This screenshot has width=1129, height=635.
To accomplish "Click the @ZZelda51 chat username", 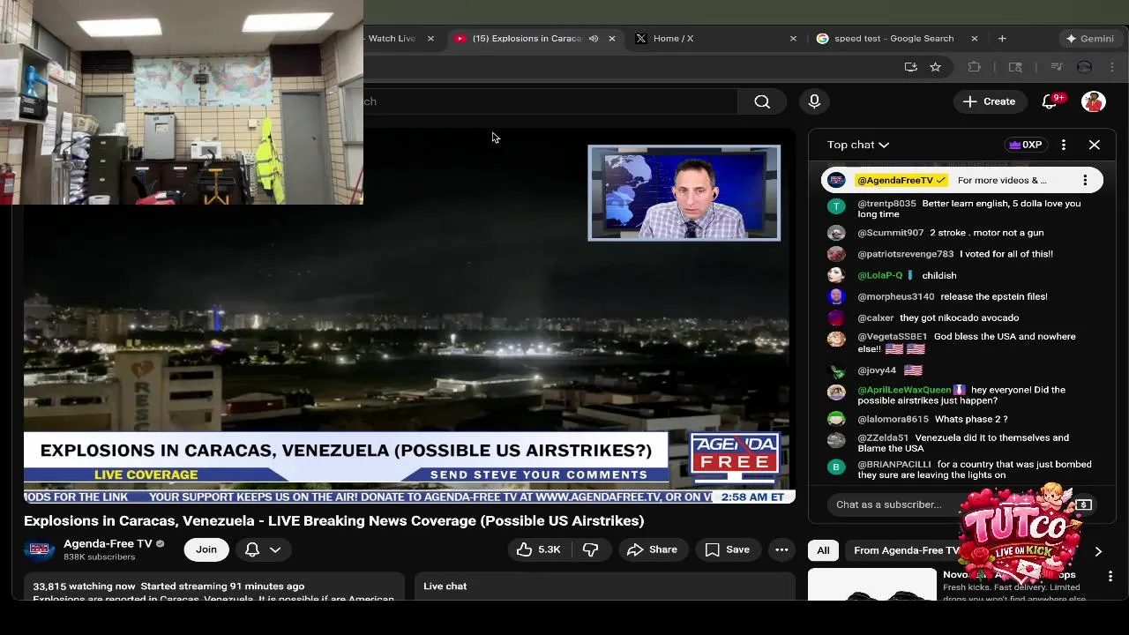I will (883, 437).
